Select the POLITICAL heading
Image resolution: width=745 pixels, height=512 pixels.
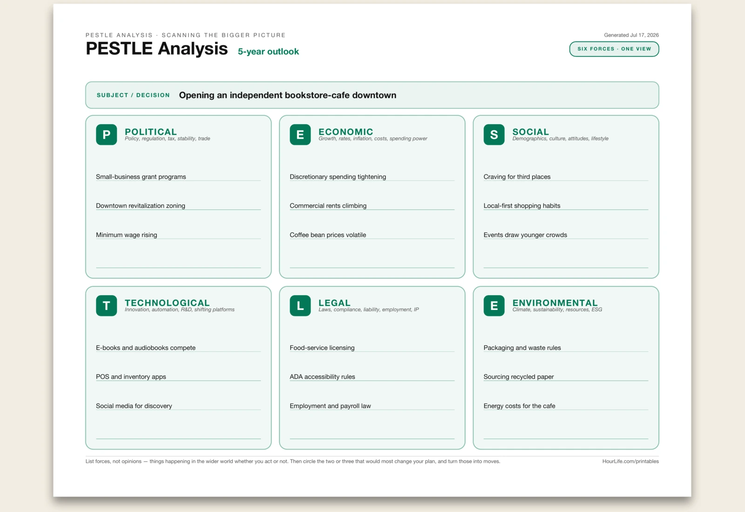pyautogui.click(x=151, y=132)
